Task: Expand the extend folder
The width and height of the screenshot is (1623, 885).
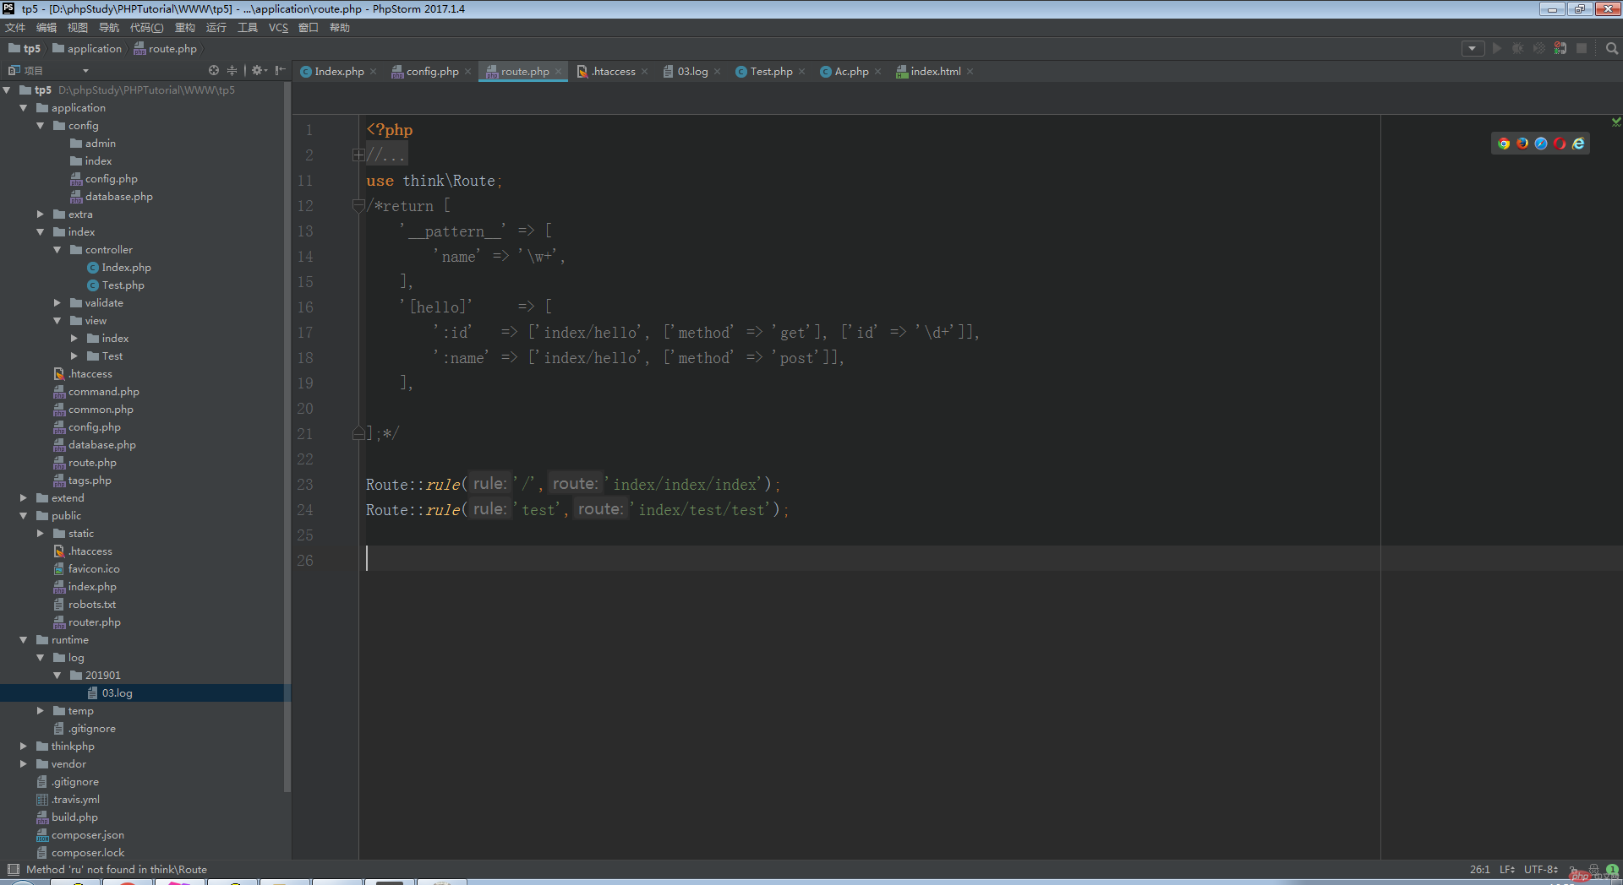Action: 24,498
